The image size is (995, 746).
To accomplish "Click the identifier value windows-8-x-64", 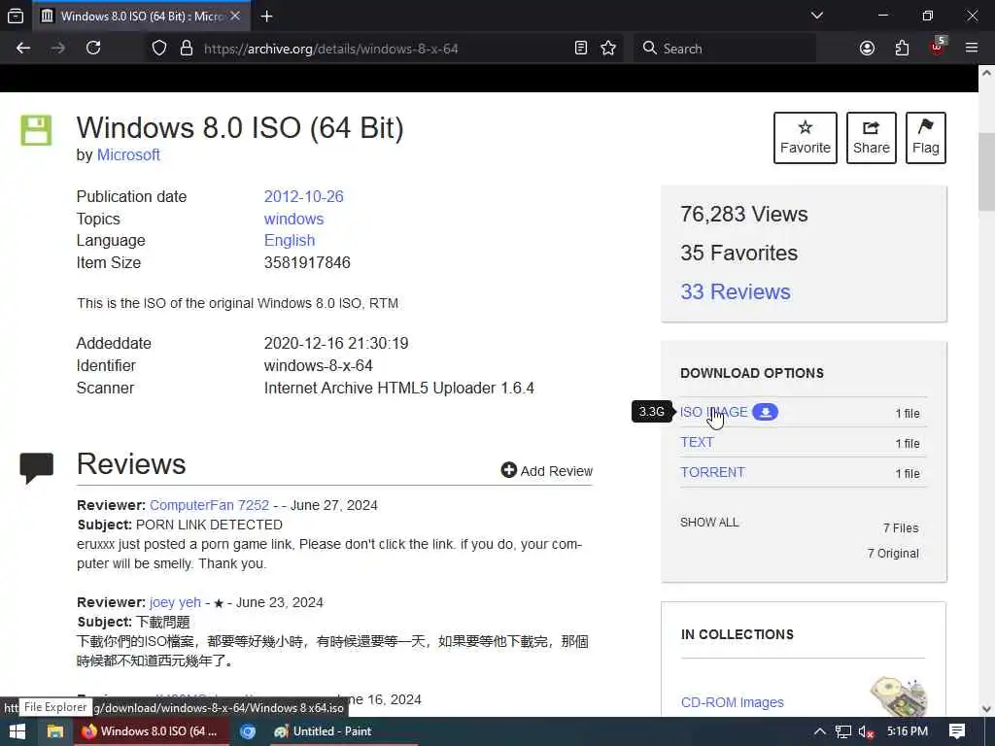I will tap(318, 365).
